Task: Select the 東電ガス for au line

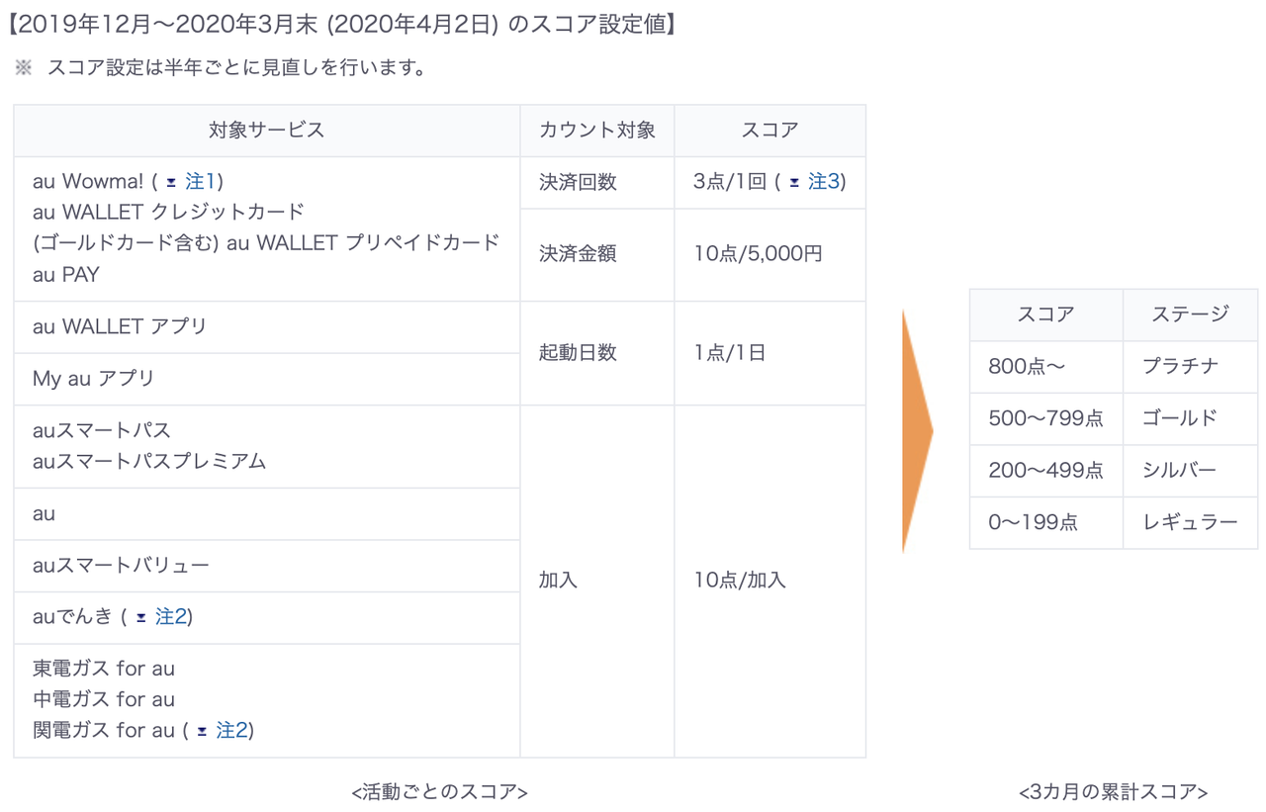Action: [104, 669]
